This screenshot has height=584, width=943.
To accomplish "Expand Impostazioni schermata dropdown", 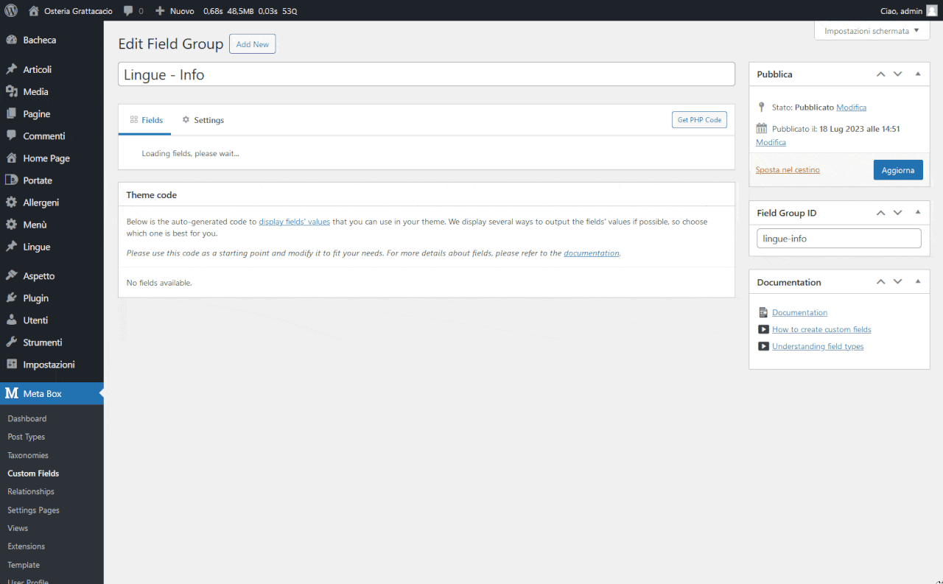I will 872,31.
